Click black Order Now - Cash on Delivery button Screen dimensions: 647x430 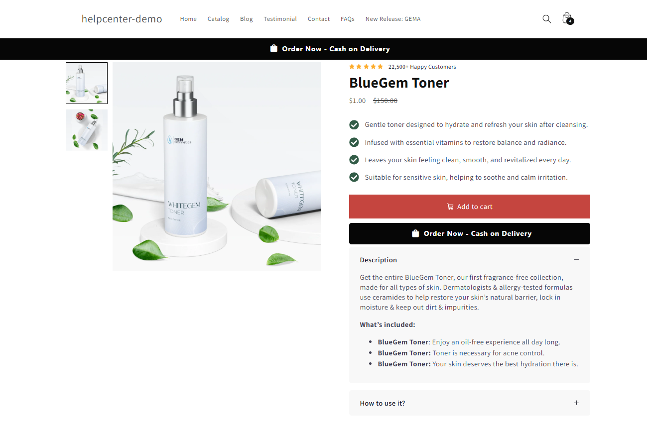click(x=470, y=233)
